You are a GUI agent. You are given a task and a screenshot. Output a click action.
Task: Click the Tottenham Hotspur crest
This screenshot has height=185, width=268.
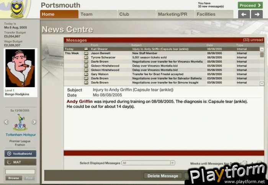coord(20,122)
